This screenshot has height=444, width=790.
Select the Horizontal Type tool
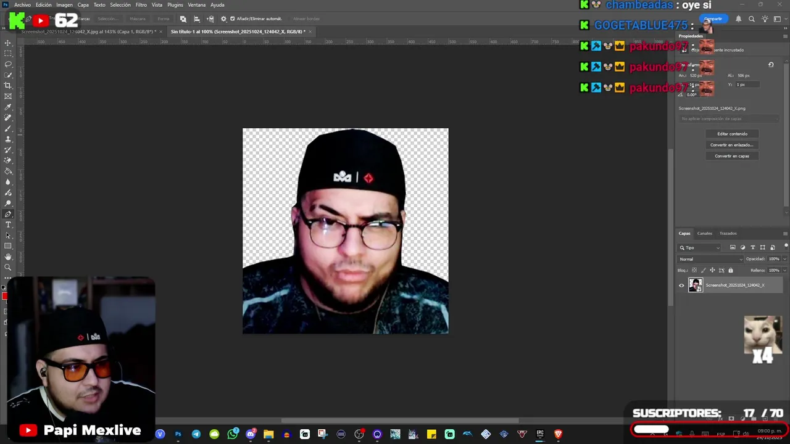tap(8, 224)
